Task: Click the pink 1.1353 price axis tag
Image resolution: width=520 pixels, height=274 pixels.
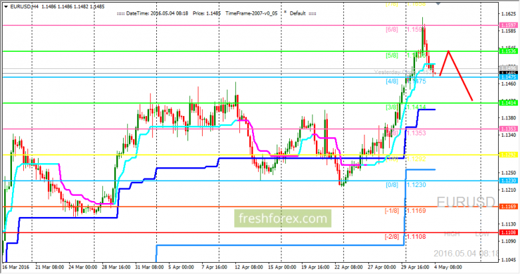Action: pos(508,129)
